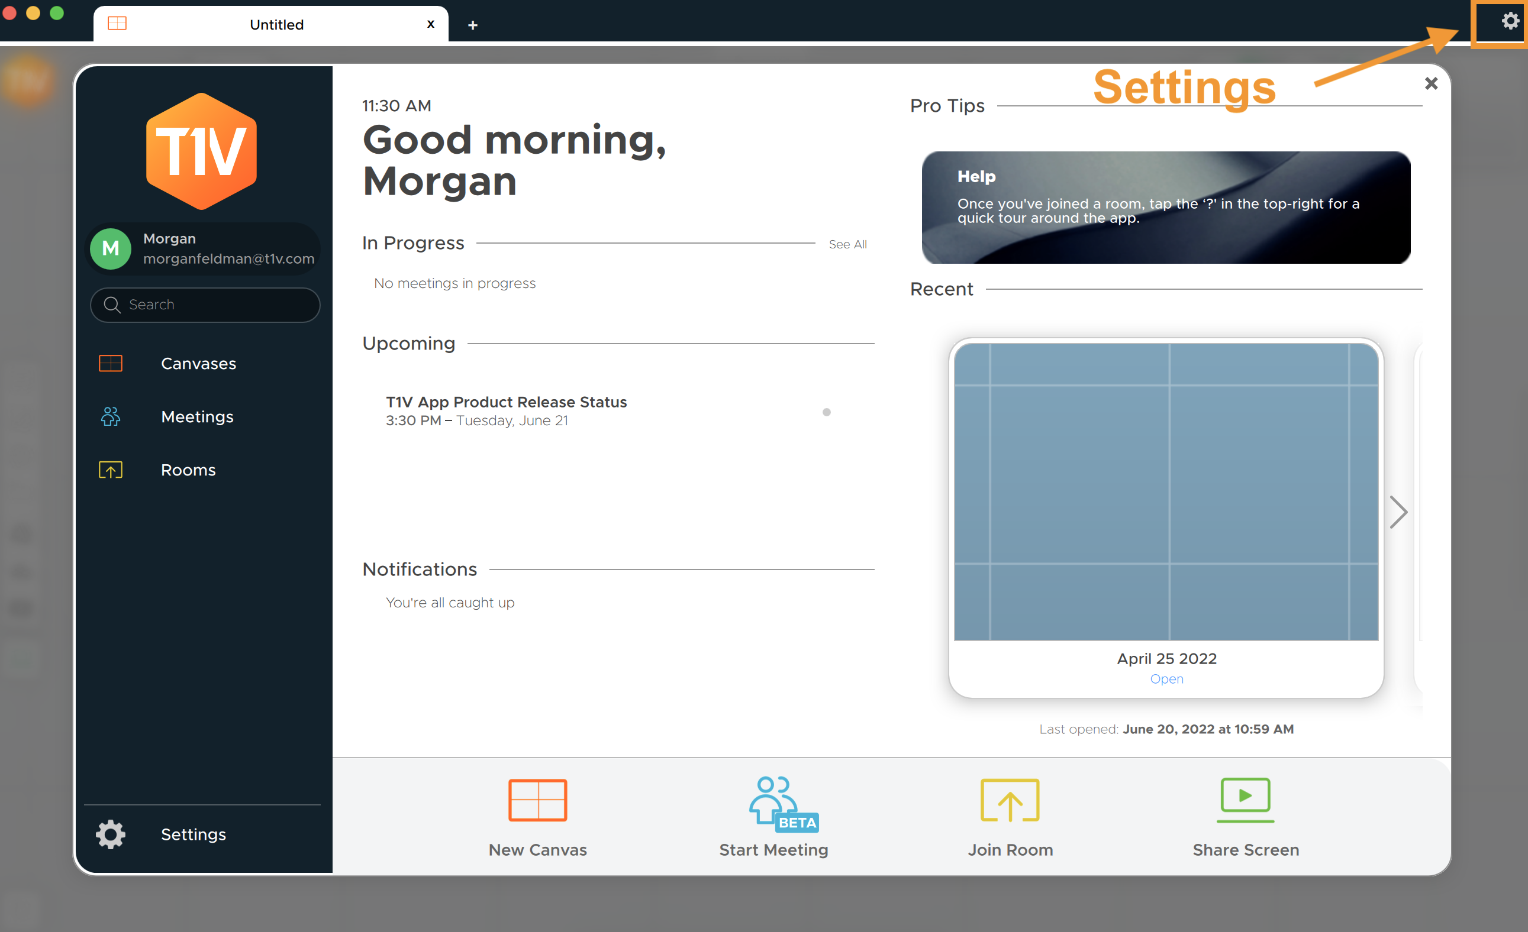Click 'You're all caught up' notification text
The image size is (1528, 932).
(x=450, y=603)
